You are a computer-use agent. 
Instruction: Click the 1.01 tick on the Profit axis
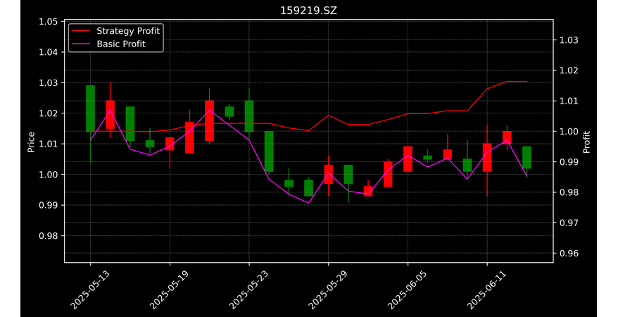(x=569, y=101)
